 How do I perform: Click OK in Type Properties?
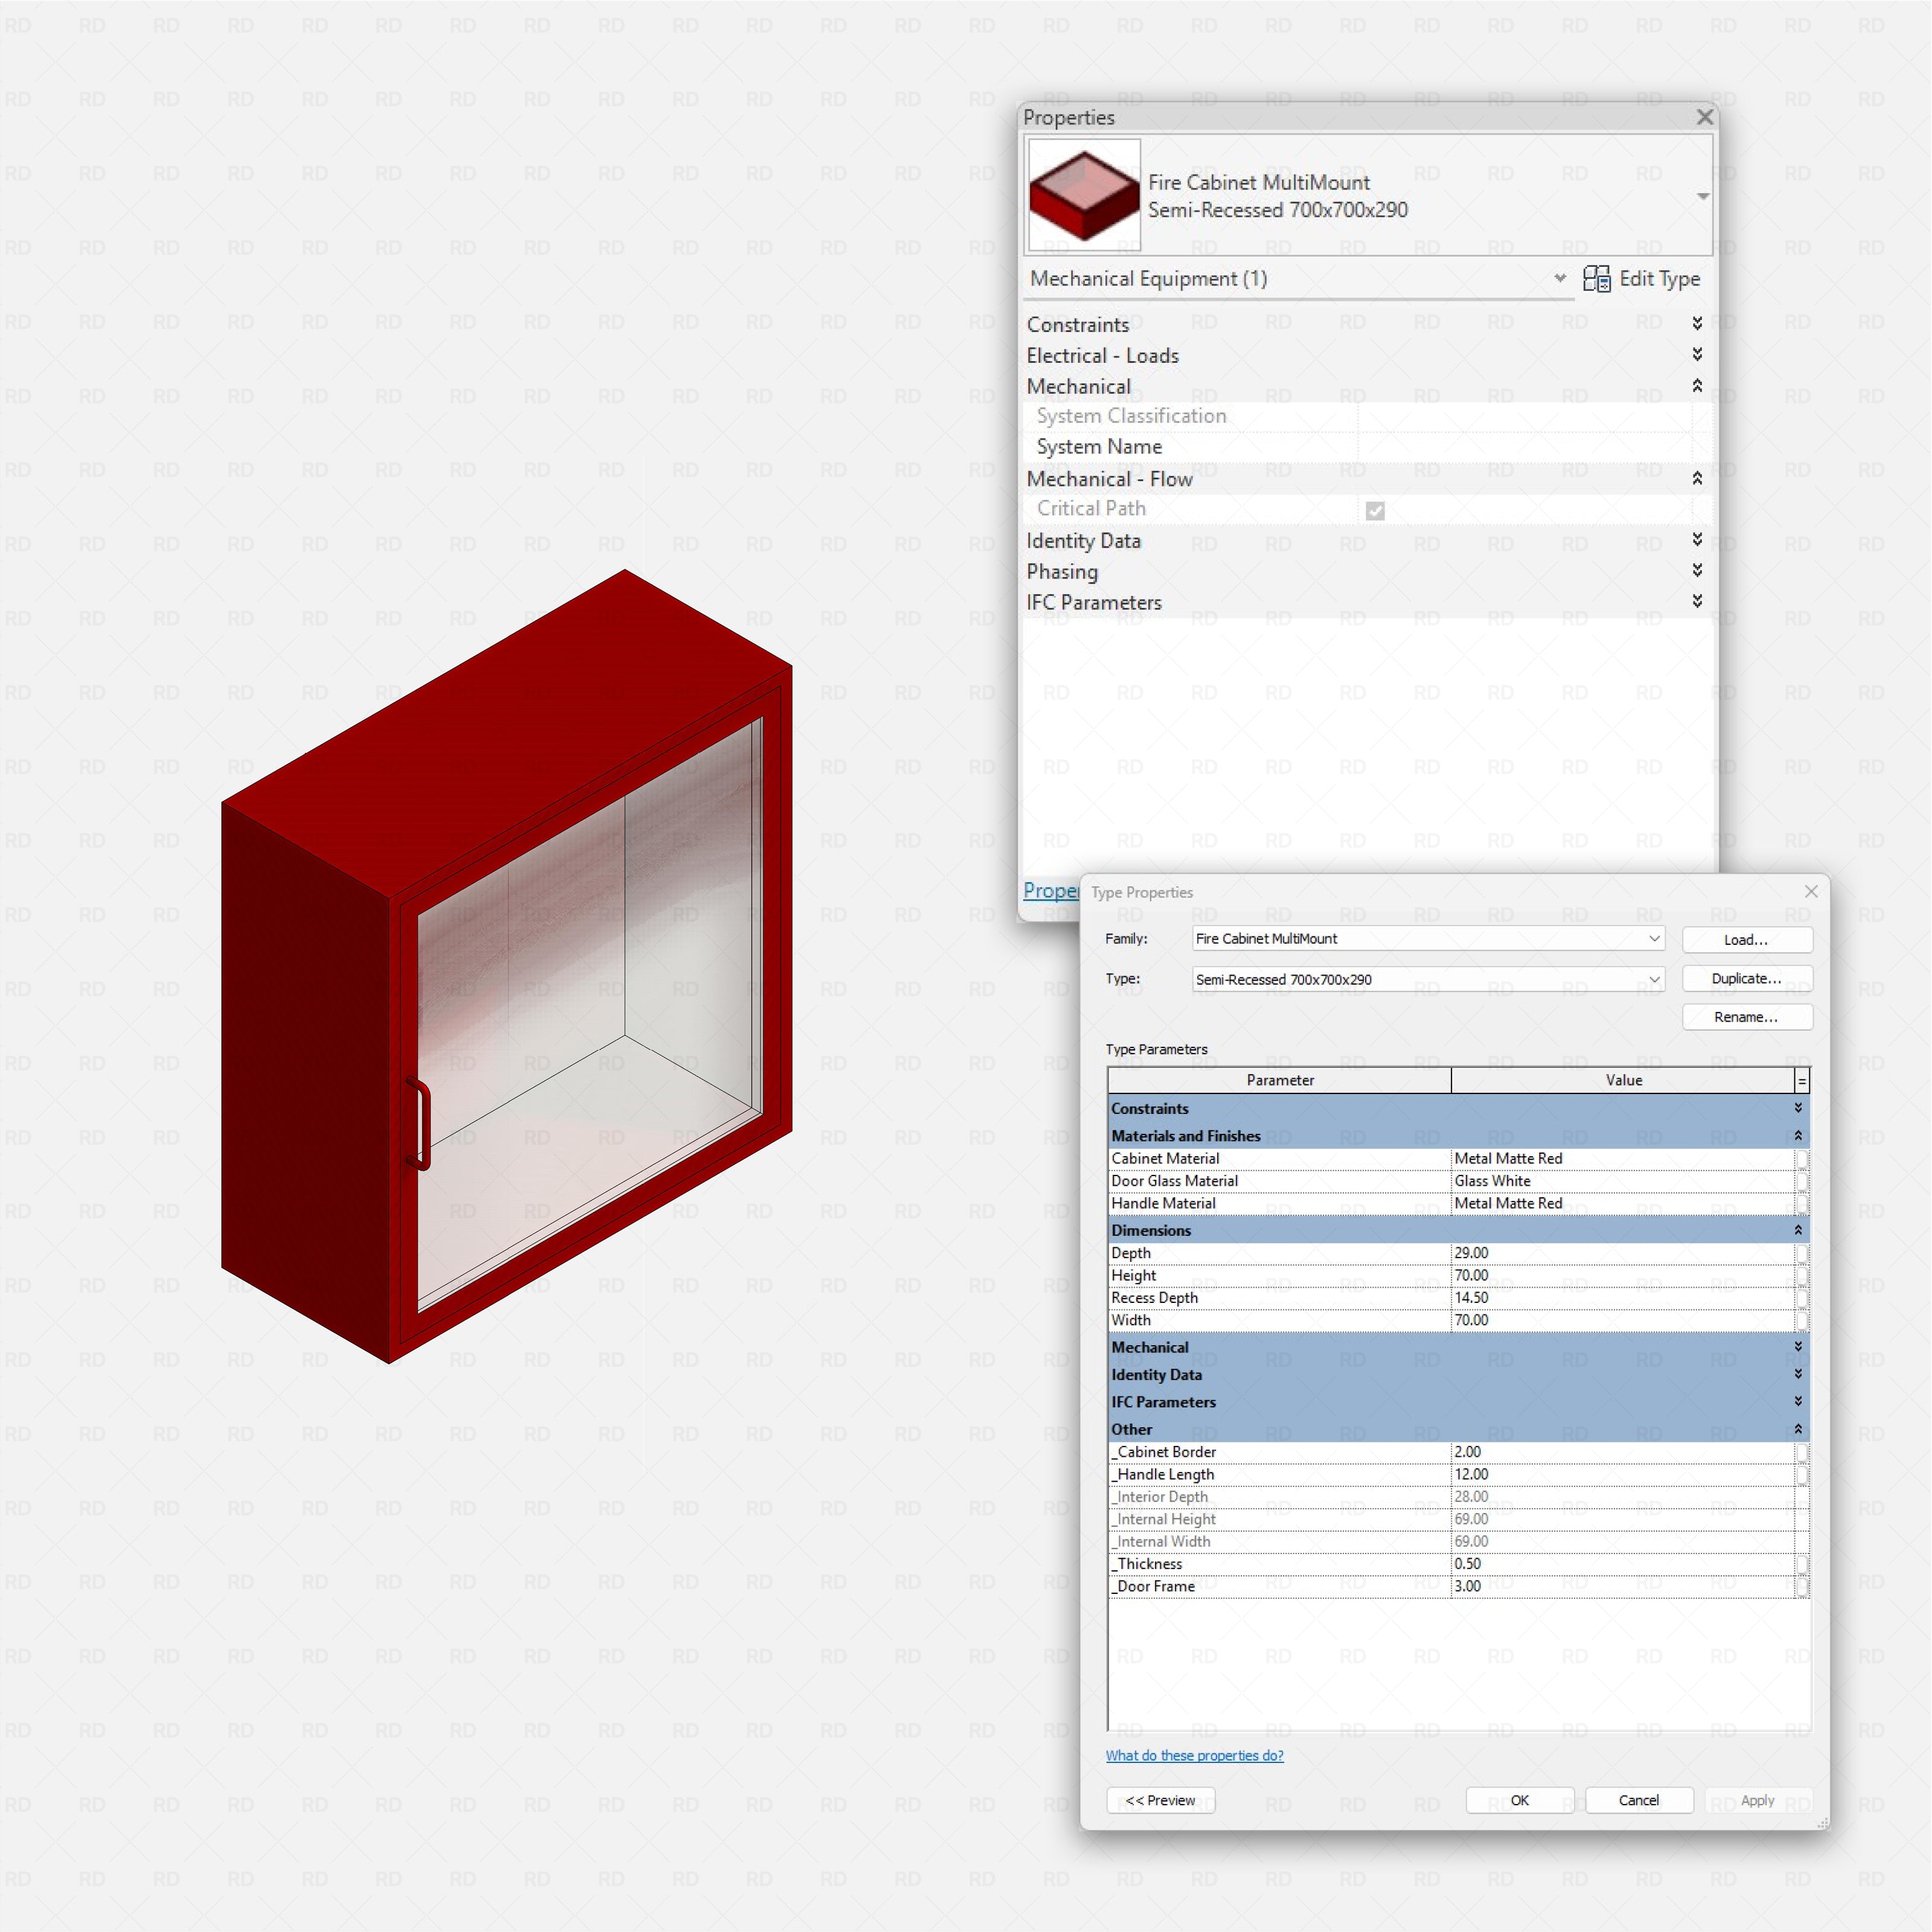[x=1519, y=1800]
